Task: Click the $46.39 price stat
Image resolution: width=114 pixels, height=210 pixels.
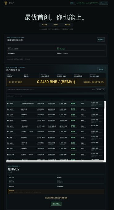Action: 26,76
